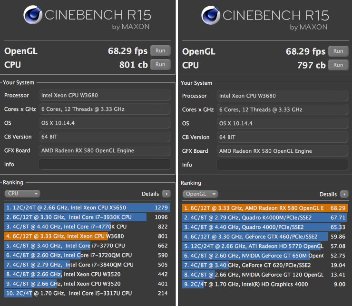Select the Core i5-3317U ranking entry
This screenshot has height=306, width=352.
[x=87, y=293]
